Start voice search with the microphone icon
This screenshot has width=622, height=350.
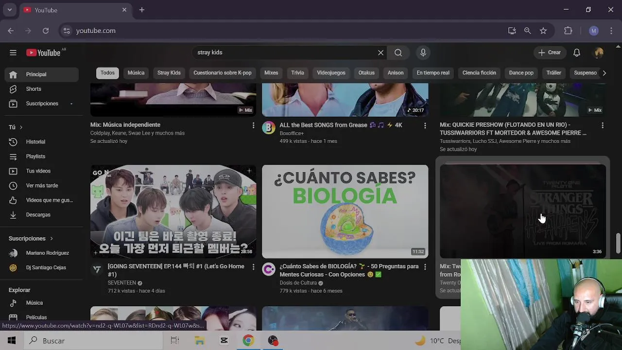pyautogui.click(x=423, y=52)
